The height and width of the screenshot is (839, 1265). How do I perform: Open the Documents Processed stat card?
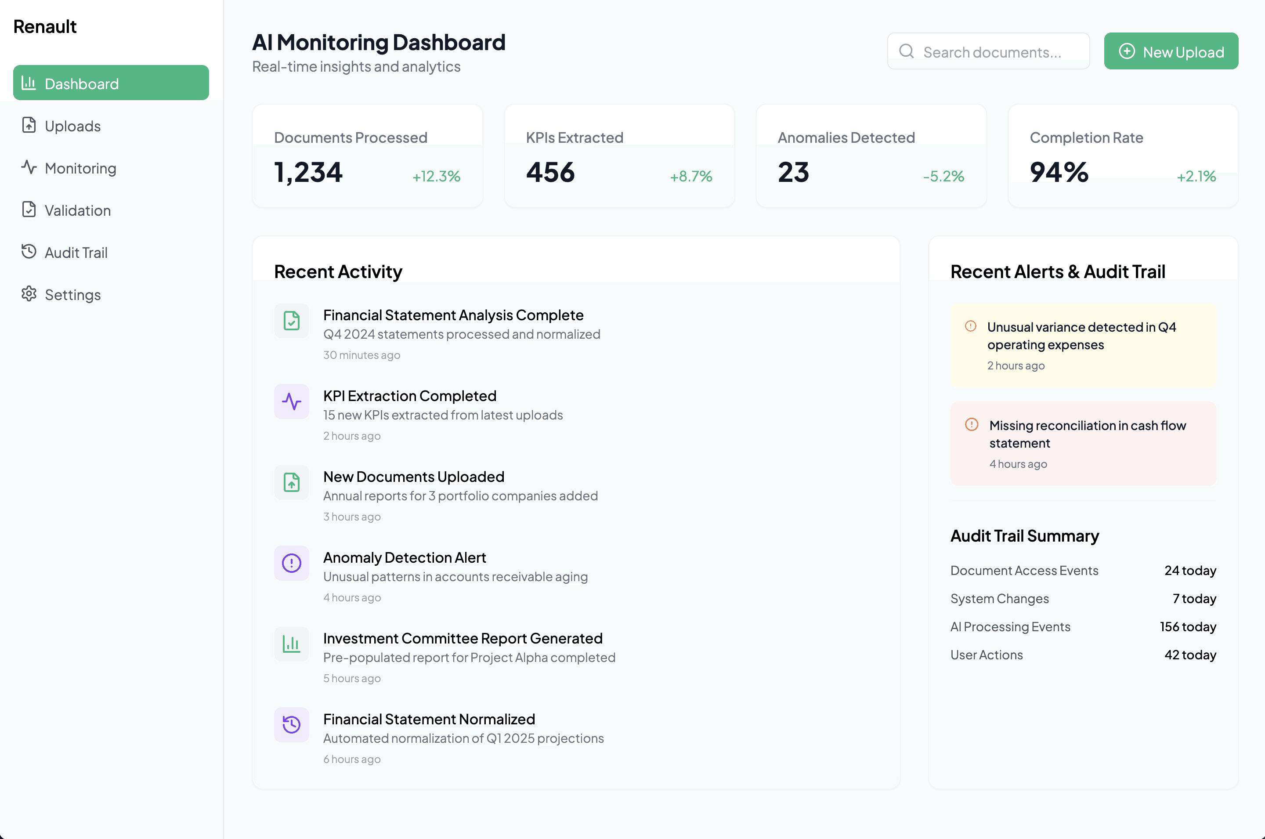click(368, 156)
